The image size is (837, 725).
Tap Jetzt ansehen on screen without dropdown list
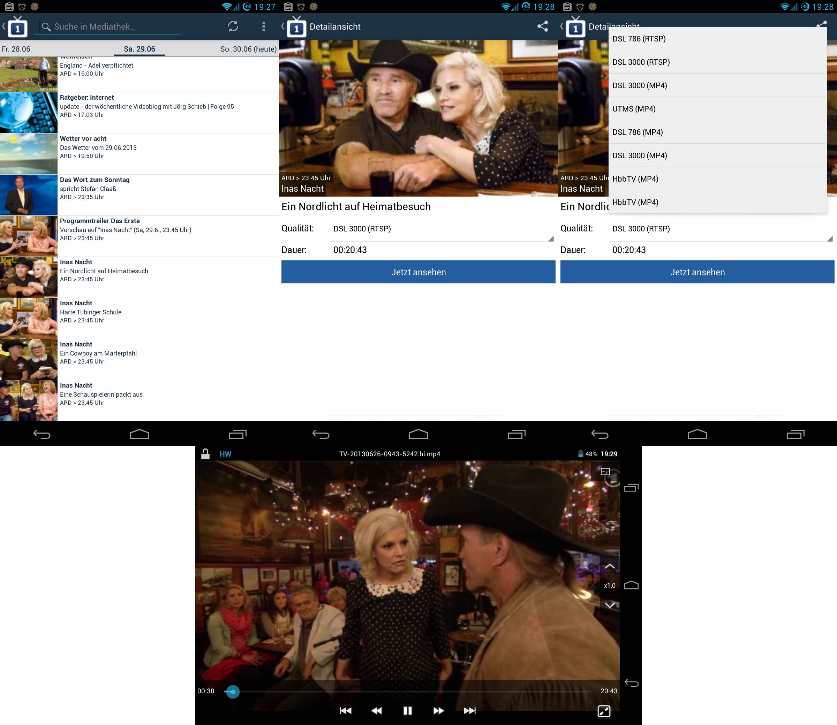[418, 272]
